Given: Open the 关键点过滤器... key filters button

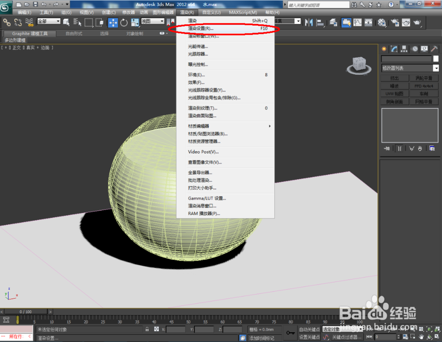Looking at the screenshot, I should pos(347,337).
